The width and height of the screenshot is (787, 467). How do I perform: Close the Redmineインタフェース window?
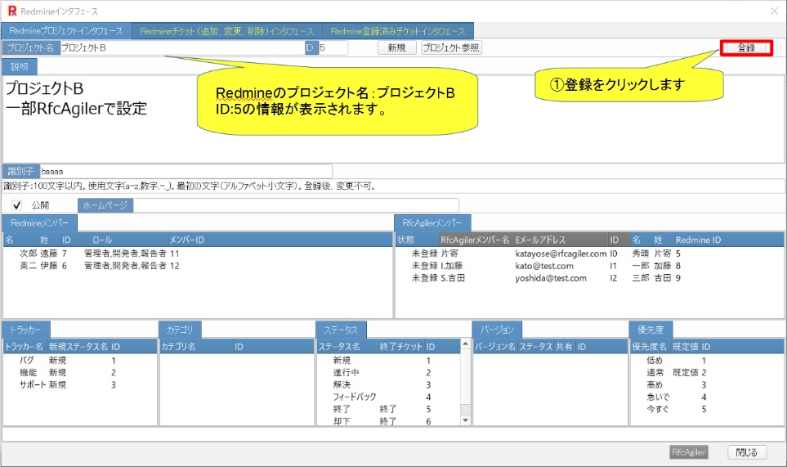click(775, 11)
